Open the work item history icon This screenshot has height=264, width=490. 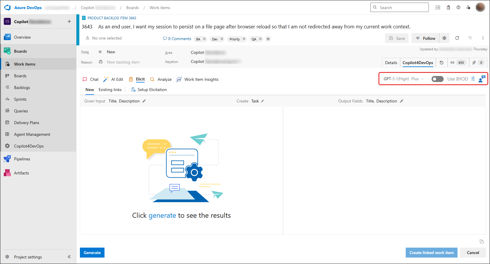click(442, 63)
